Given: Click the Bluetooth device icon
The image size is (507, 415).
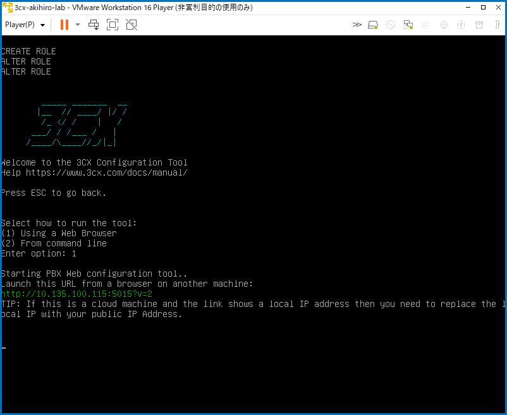Looking at the screenshot, I should tap(461, 25).
